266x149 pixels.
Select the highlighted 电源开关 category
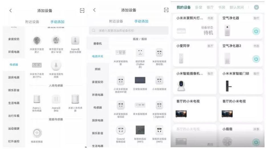(98, 56)
